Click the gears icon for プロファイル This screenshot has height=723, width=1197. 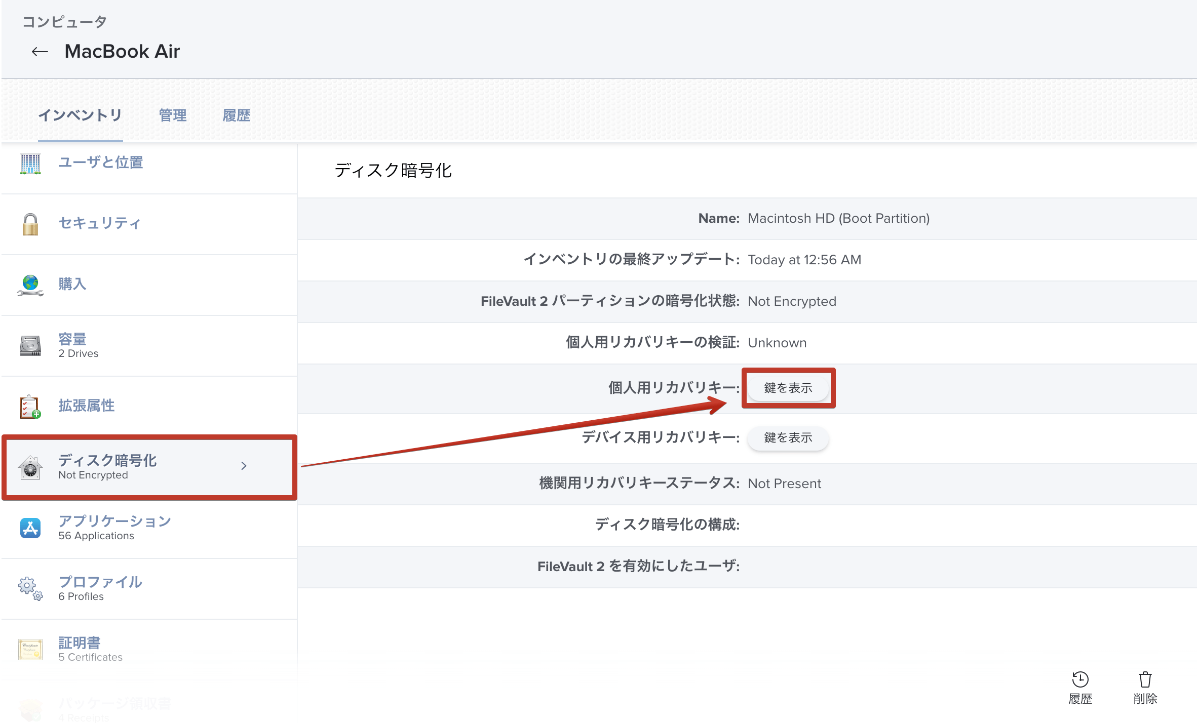pyautogui.click(x=30, y=589)
